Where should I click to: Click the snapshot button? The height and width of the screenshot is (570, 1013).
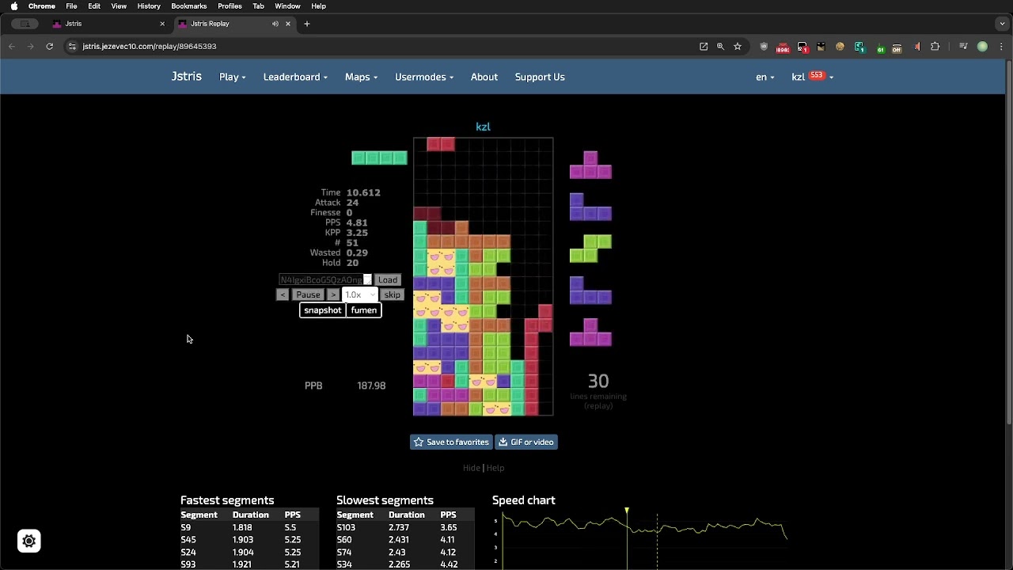(x=323, y=310)
